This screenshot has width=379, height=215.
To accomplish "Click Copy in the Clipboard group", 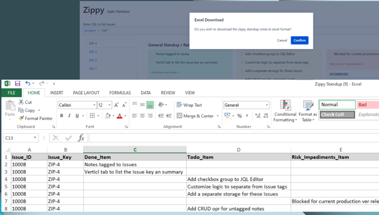I will pos(27,110).
